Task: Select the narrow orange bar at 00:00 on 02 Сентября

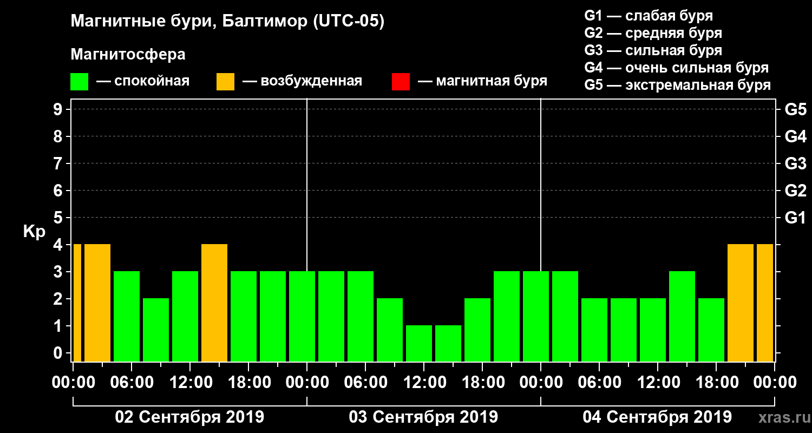Action: click(x=77, y=303)
